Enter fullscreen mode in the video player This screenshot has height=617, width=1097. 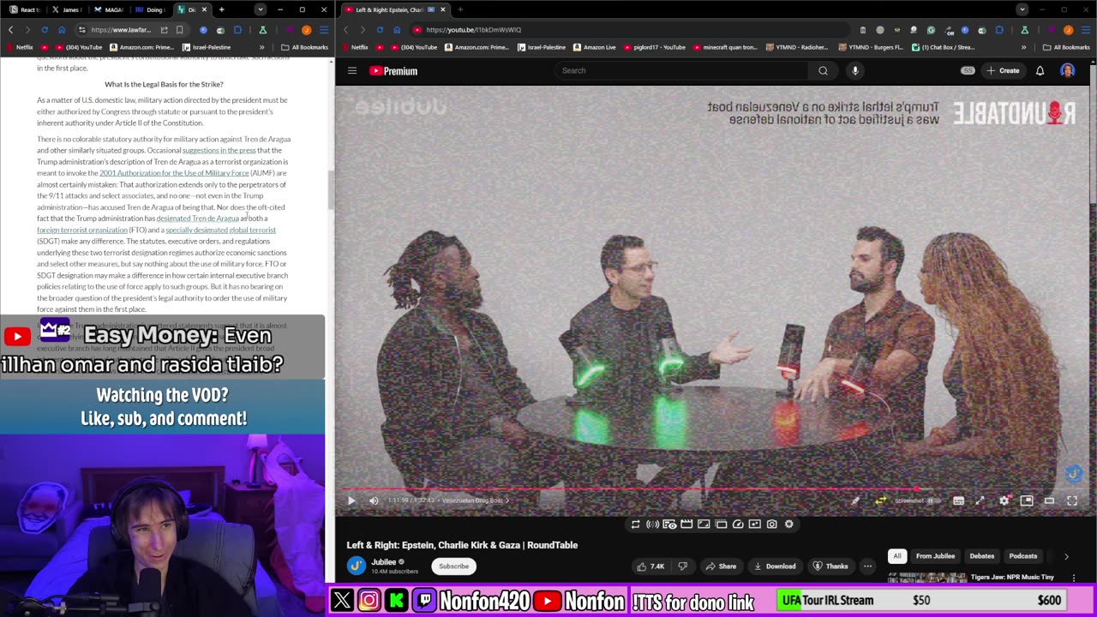(x=1071, y=500)
